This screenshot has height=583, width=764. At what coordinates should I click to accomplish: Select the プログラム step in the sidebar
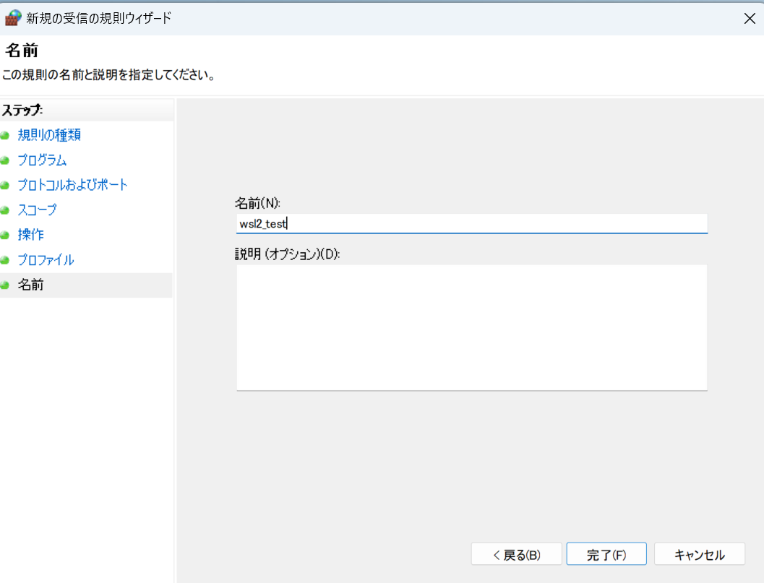click(42, 160)
